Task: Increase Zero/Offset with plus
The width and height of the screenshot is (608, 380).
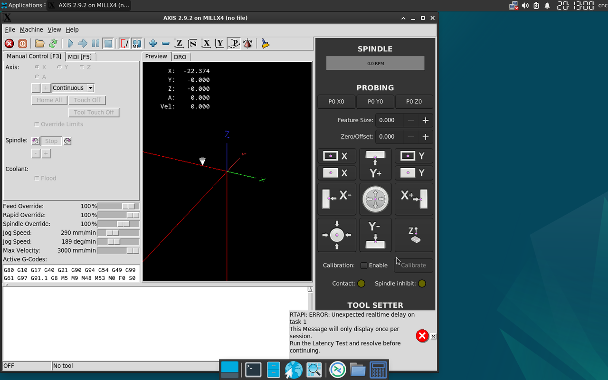Action: click(426, 137)
